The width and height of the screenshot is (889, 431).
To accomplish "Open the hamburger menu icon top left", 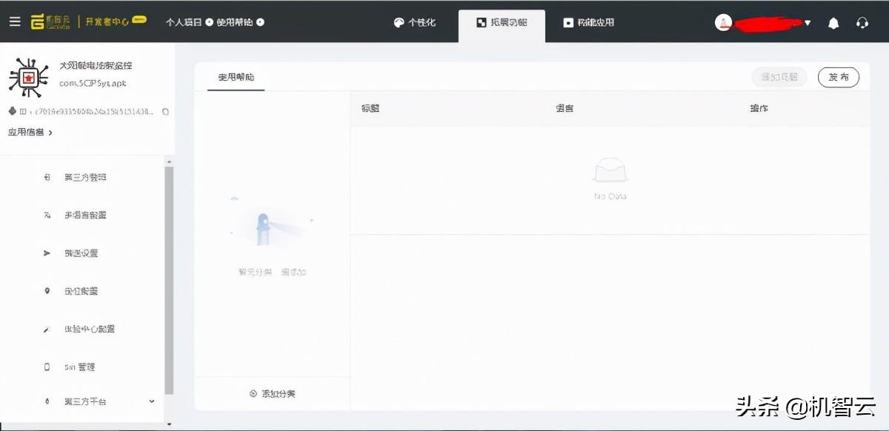I will 15,21.
